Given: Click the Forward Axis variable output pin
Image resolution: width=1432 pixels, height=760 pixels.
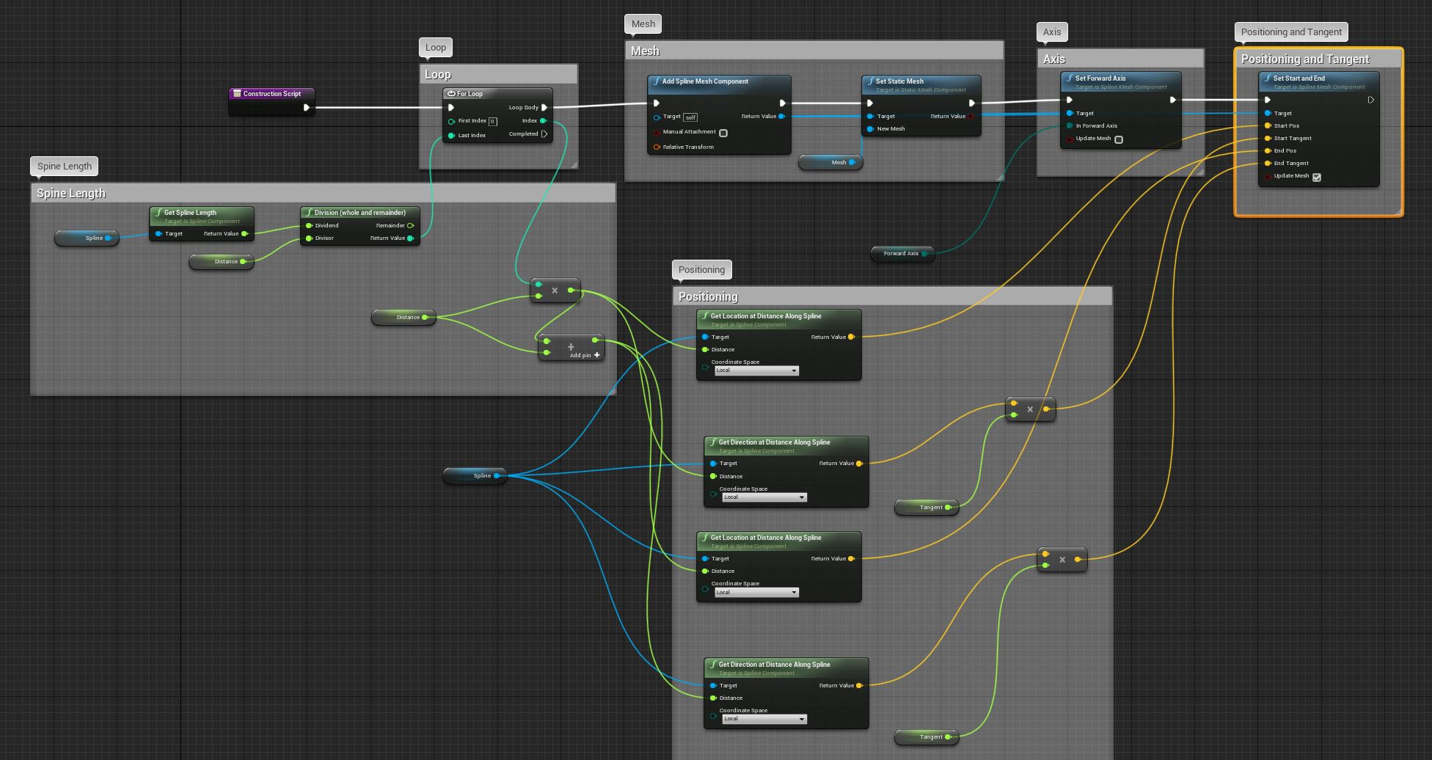Looking at the screenshot, I should click(x=924, y=254).
